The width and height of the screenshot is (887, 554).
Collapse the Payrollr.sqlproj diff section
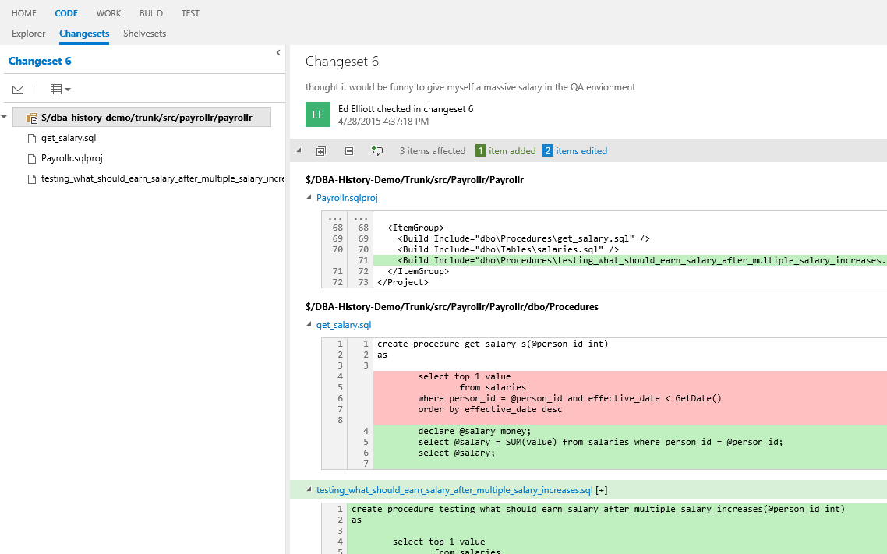click(x=309, y=198)
